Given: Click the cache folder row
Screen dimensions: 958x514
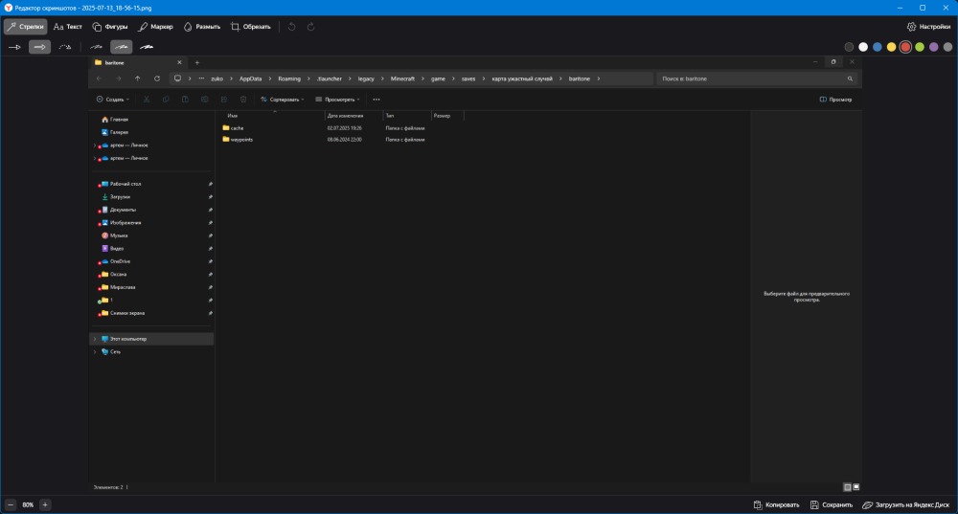Looking at the screenshot, I should [342, 128].
